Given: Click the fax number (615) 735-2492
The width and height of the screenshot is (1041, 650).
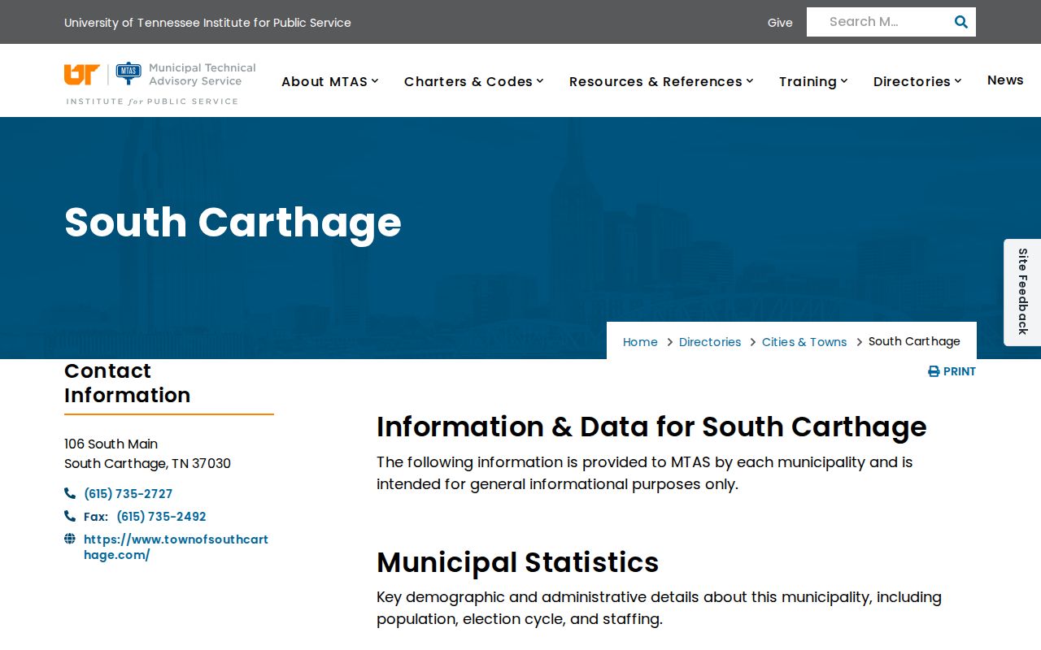Looking at the screenshot, I should tap(161, 517).
